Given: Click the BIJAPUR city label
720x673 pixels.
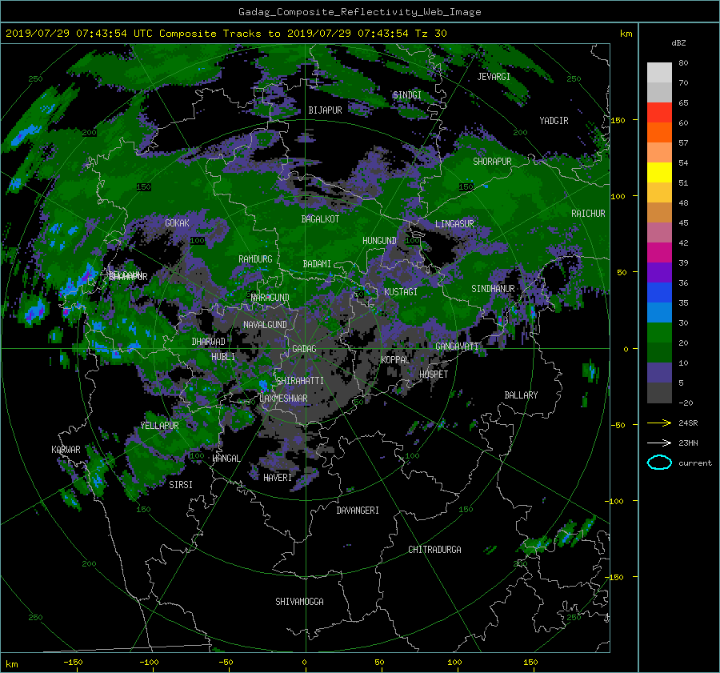Looking at the screenshot, I should [x=325, y=110].
